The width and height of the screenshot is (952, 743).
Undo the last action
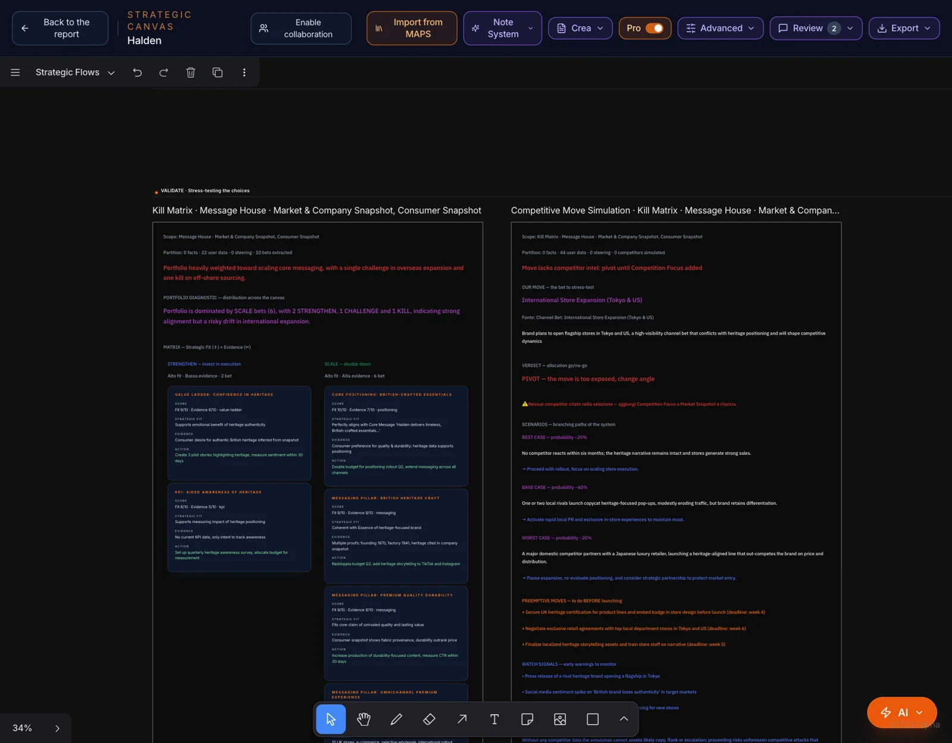point(137,73)
